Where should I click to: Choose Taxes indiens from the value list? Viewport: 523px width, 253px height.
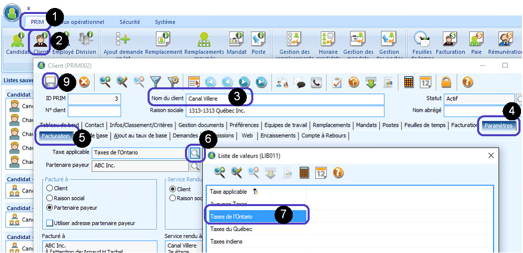(226, 242)
